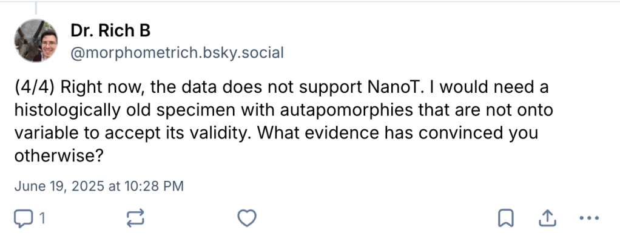Screen dimensions: 620x244
Task: Click the reply count number 1
Action: click(42, 219)
